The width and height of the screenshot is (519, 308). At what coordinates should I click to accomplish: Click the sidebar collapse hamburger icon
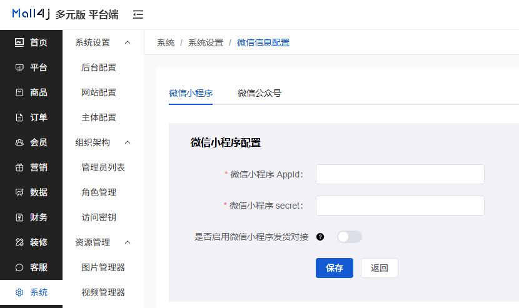coord(138,14)
